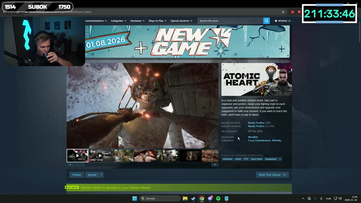Screen dimensions: 361x203
Task: Focus the Search the store field
Action: pos(230,21)
